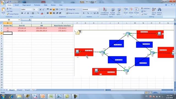Click inside the formula bar
The height and width of the screenshot is (99, 176).
click(x=103, y=20)
